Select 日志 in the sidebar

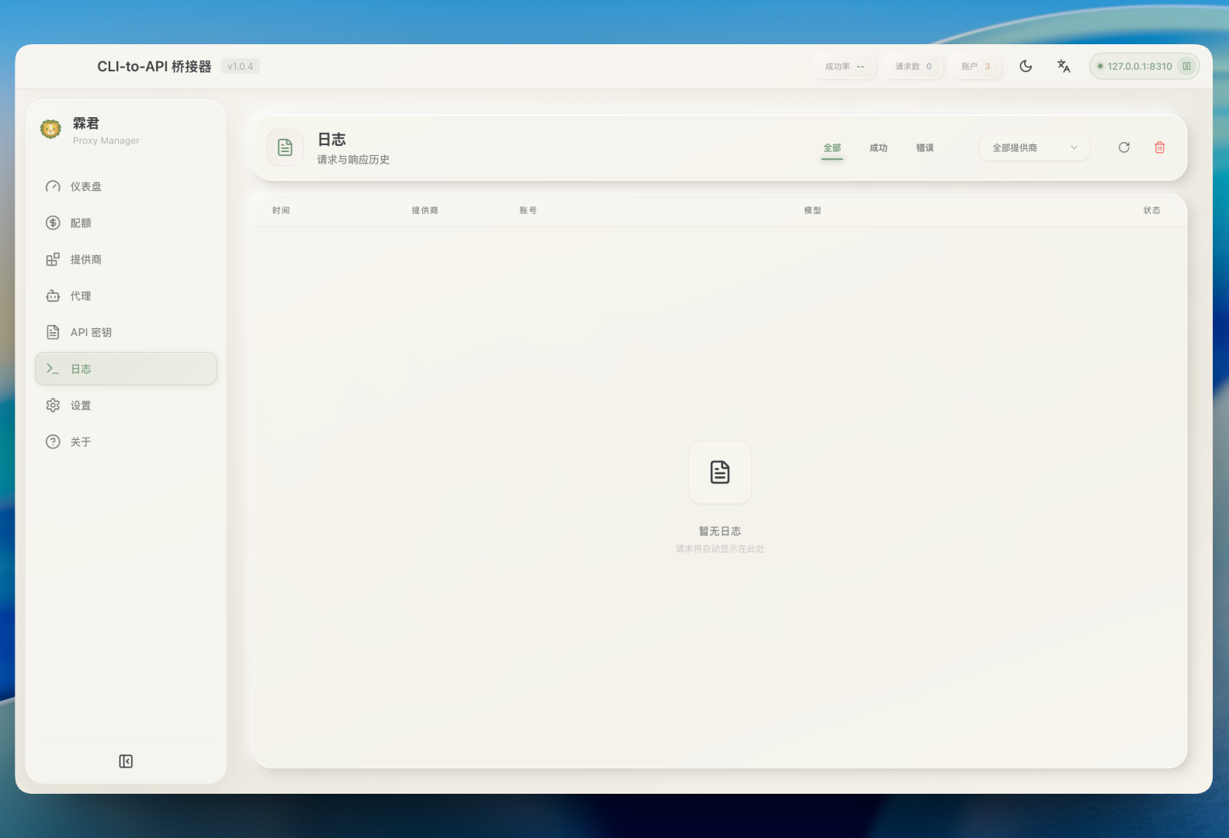coord(126,369)
